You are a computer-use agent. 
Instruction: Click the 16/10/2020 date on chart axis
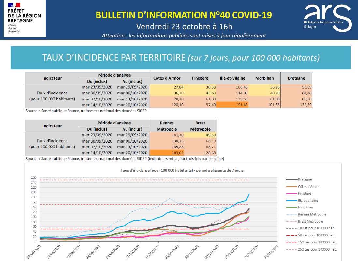[231, 252]
